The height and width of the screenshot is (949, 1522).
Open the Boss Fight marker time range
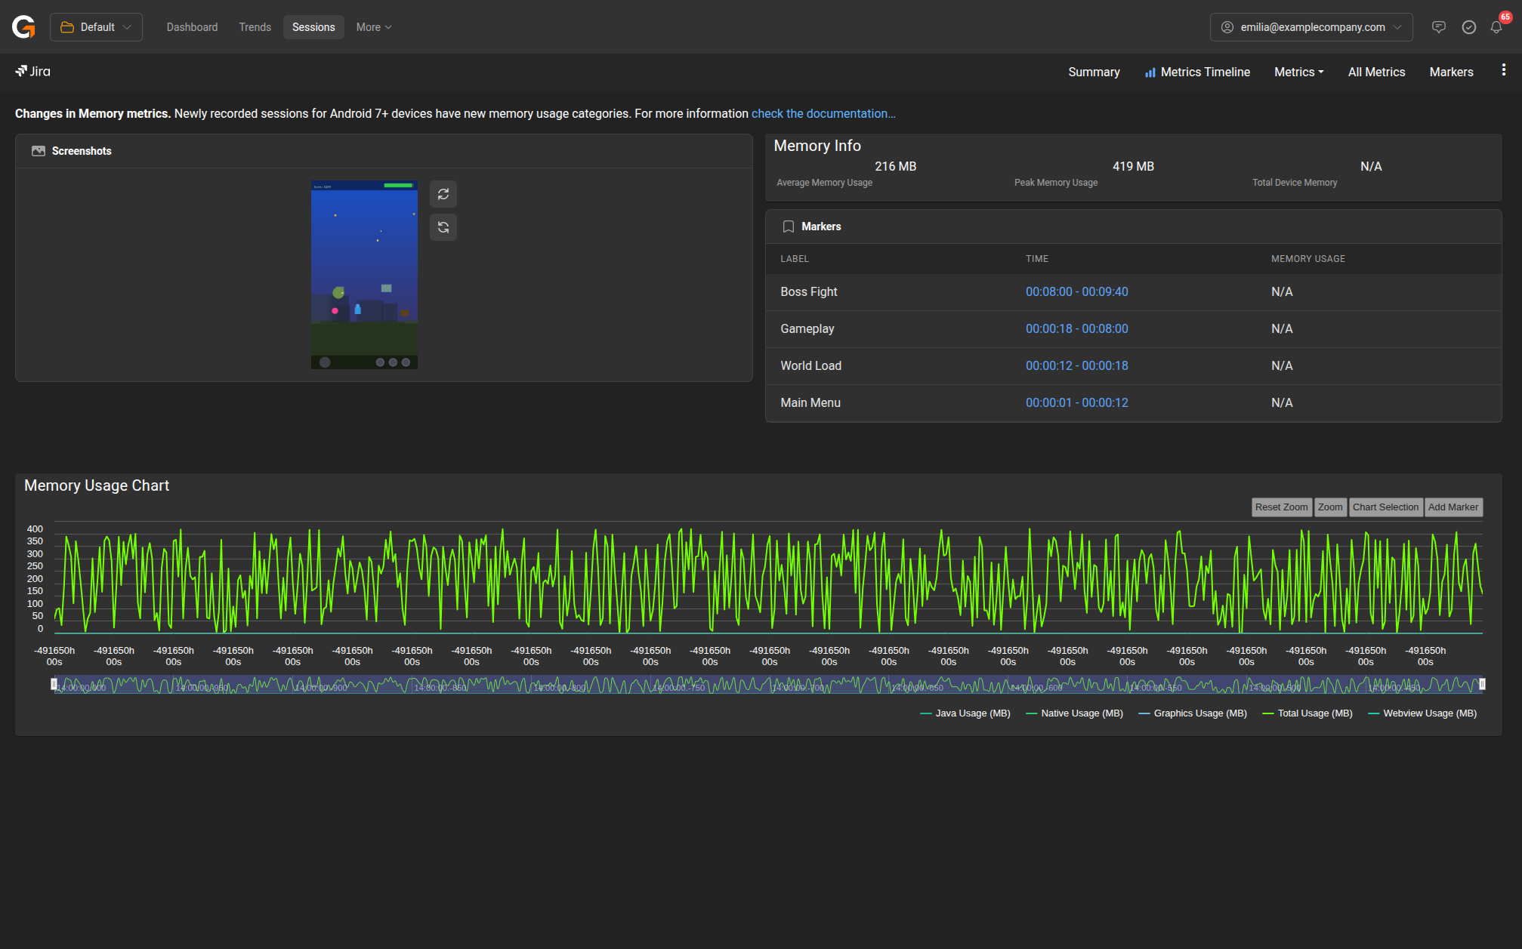click(1076, 291)
